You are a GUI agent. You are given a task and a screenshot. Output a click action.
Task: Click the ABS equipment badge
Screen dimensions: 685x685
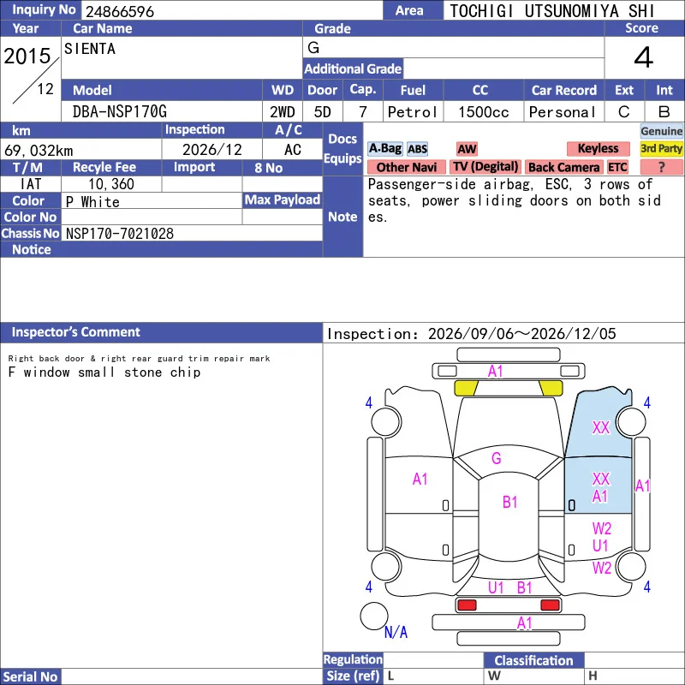point(417,149)
